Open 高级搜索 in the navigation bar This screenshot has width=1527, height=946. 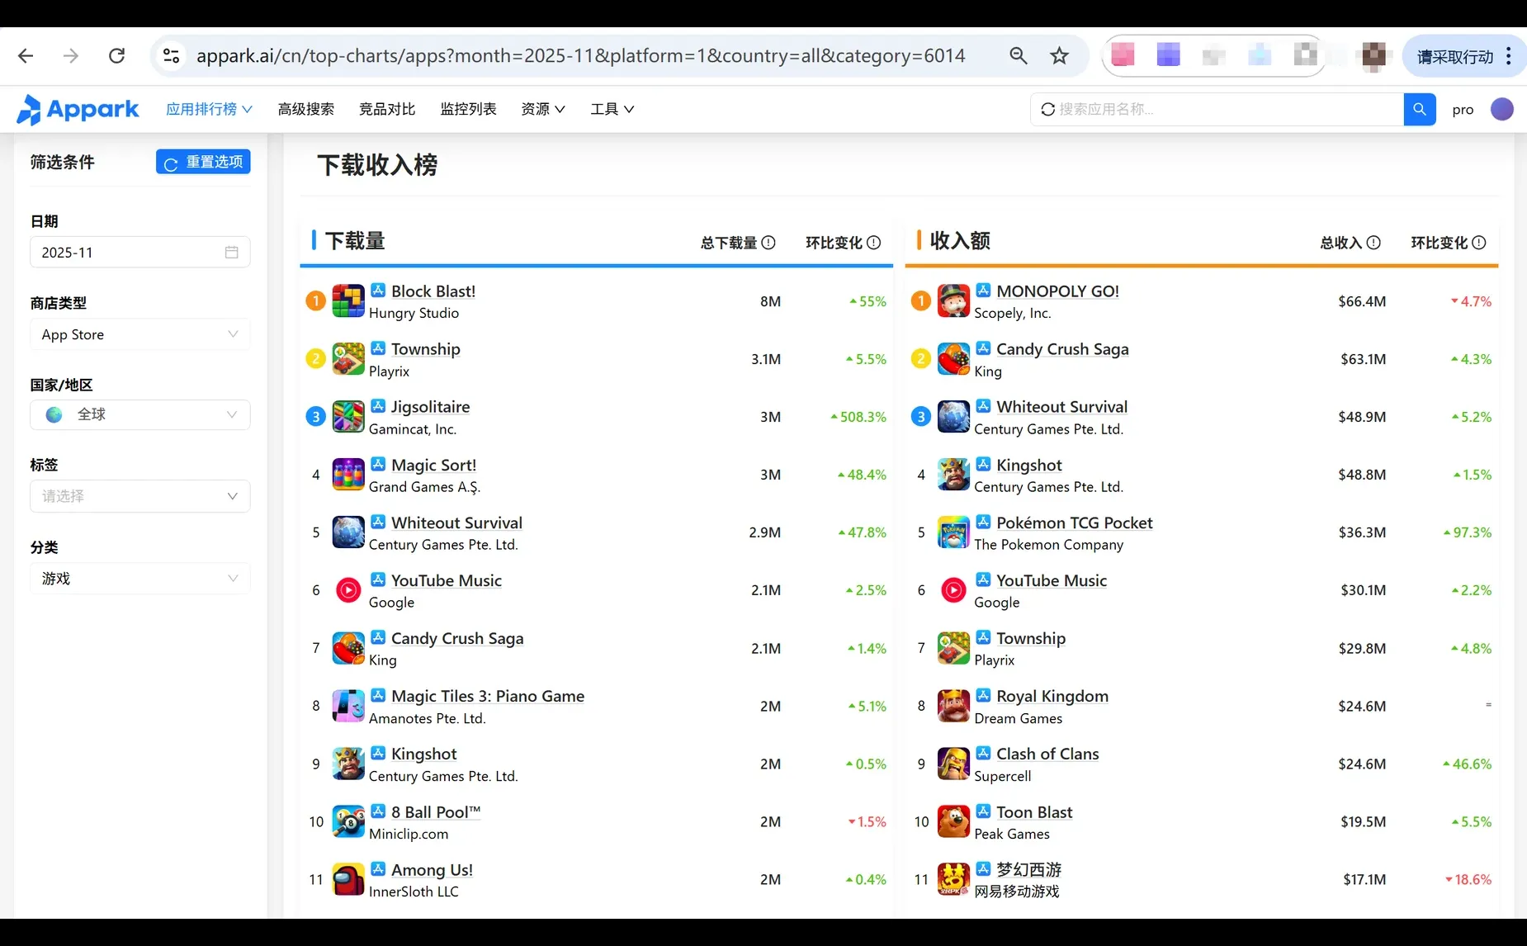pos(306,109)
